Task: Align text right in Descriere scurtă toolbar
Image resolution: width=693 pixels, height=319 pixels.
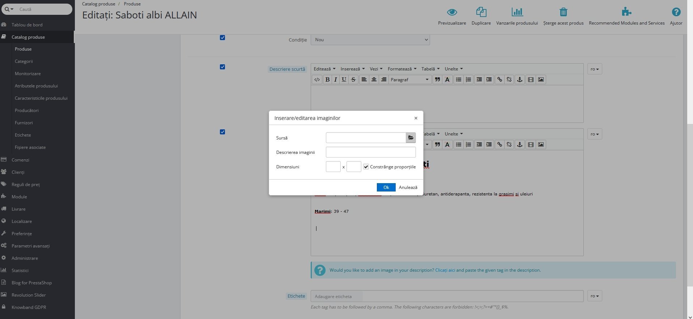Action: coord(384,79)
